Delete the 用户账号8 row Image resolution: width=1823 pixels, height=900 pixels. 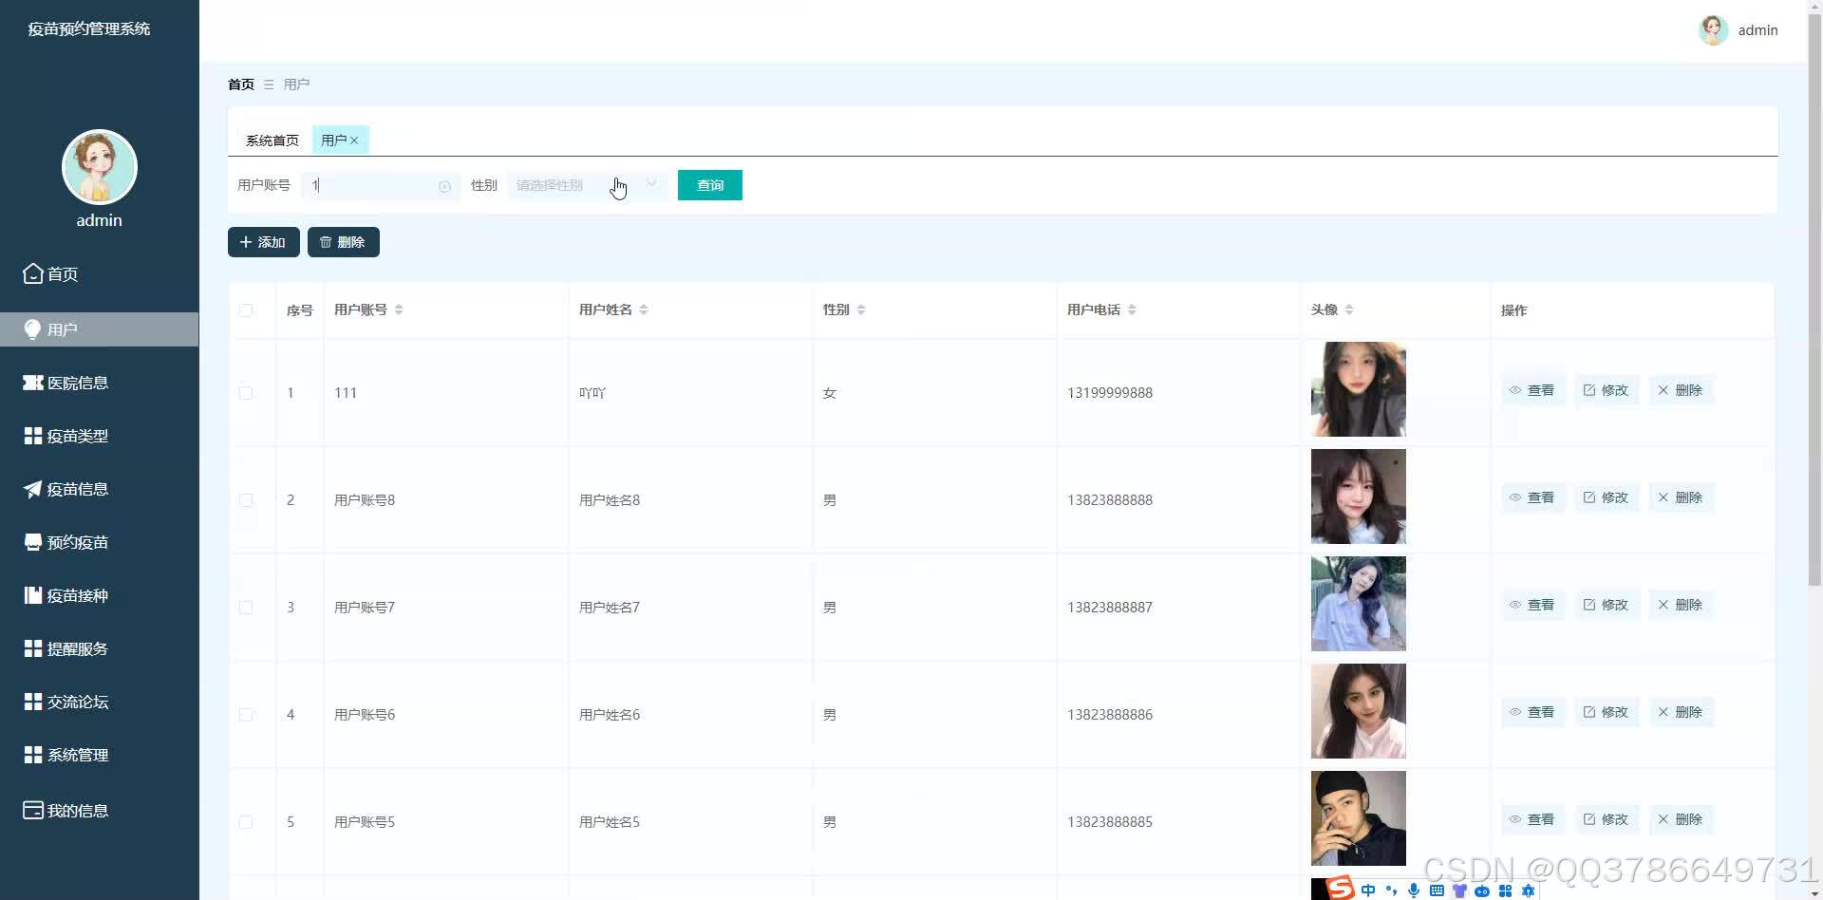click(x=1681, y=497)
